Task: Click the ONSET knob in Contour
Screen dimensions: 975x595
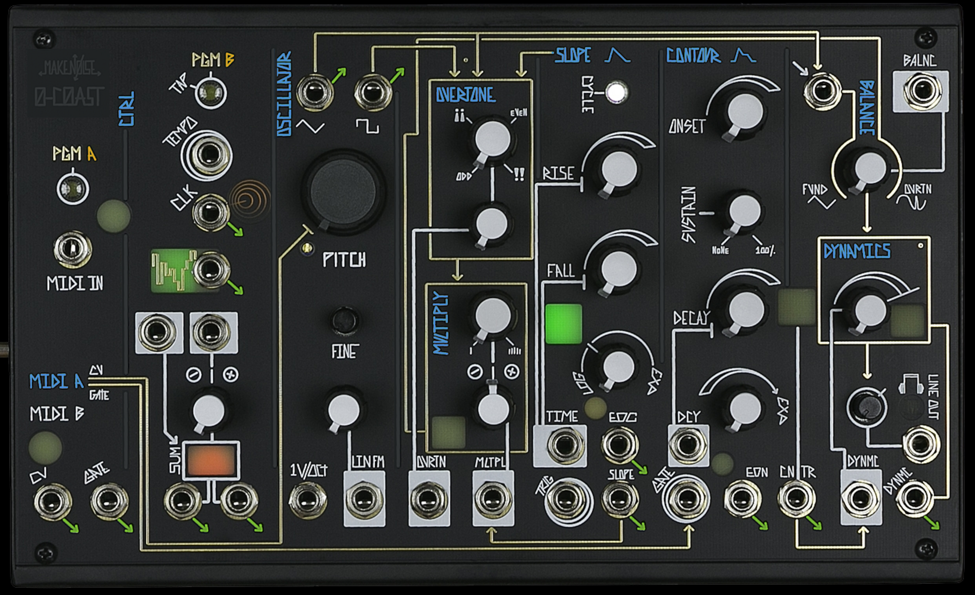Action: (744, 112)
